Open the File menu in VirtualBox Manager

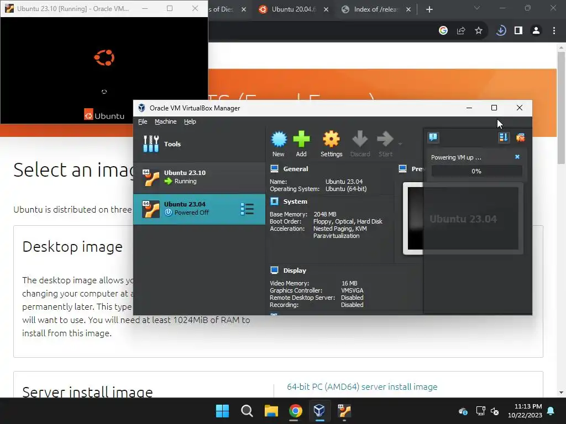click(x=143, y=121)
